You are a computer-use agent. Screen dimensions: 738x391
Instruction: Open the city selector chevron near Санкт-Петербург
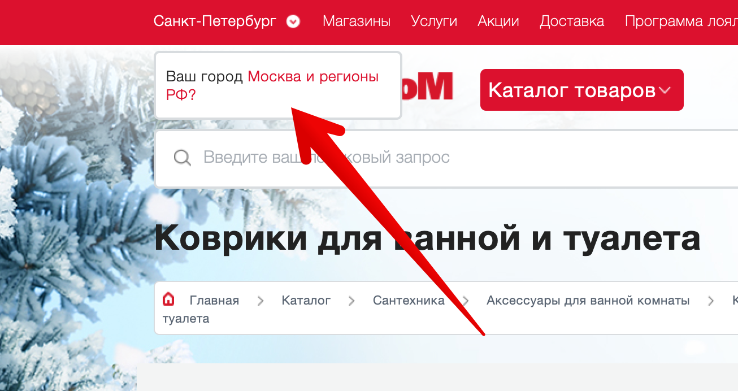point(292,21)
